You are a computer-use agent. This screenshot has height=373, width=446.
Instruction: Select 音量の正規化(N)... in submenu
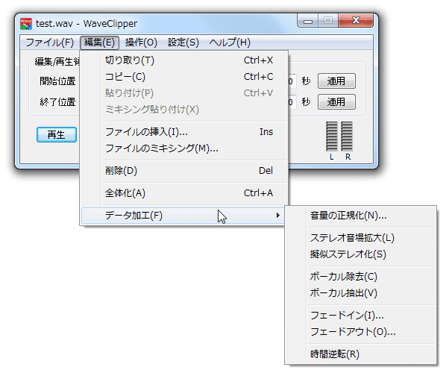click(361, 216)
